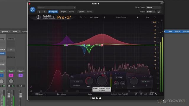Select the blue EQ band node
The image size is (189, 106).
click(x=84, y=45)
